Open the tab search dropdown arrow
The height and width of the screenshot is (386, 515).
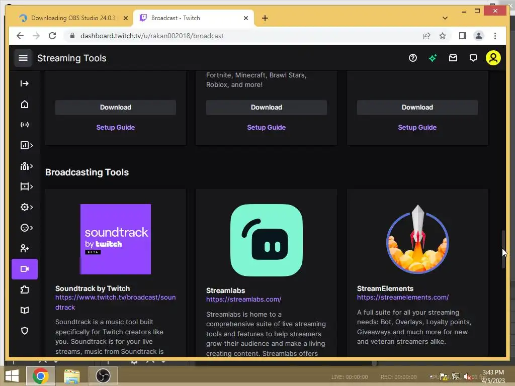(445, 19)
